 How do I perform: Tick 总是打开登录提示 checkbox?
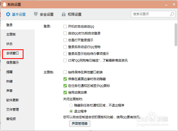[x=65, y=40]
